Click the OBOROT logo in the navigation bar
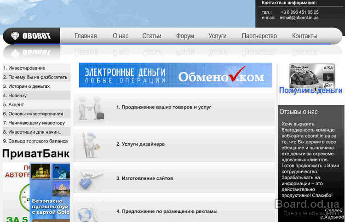The height and width of the screenshot is (222, 345). click(x=31, y=36)
